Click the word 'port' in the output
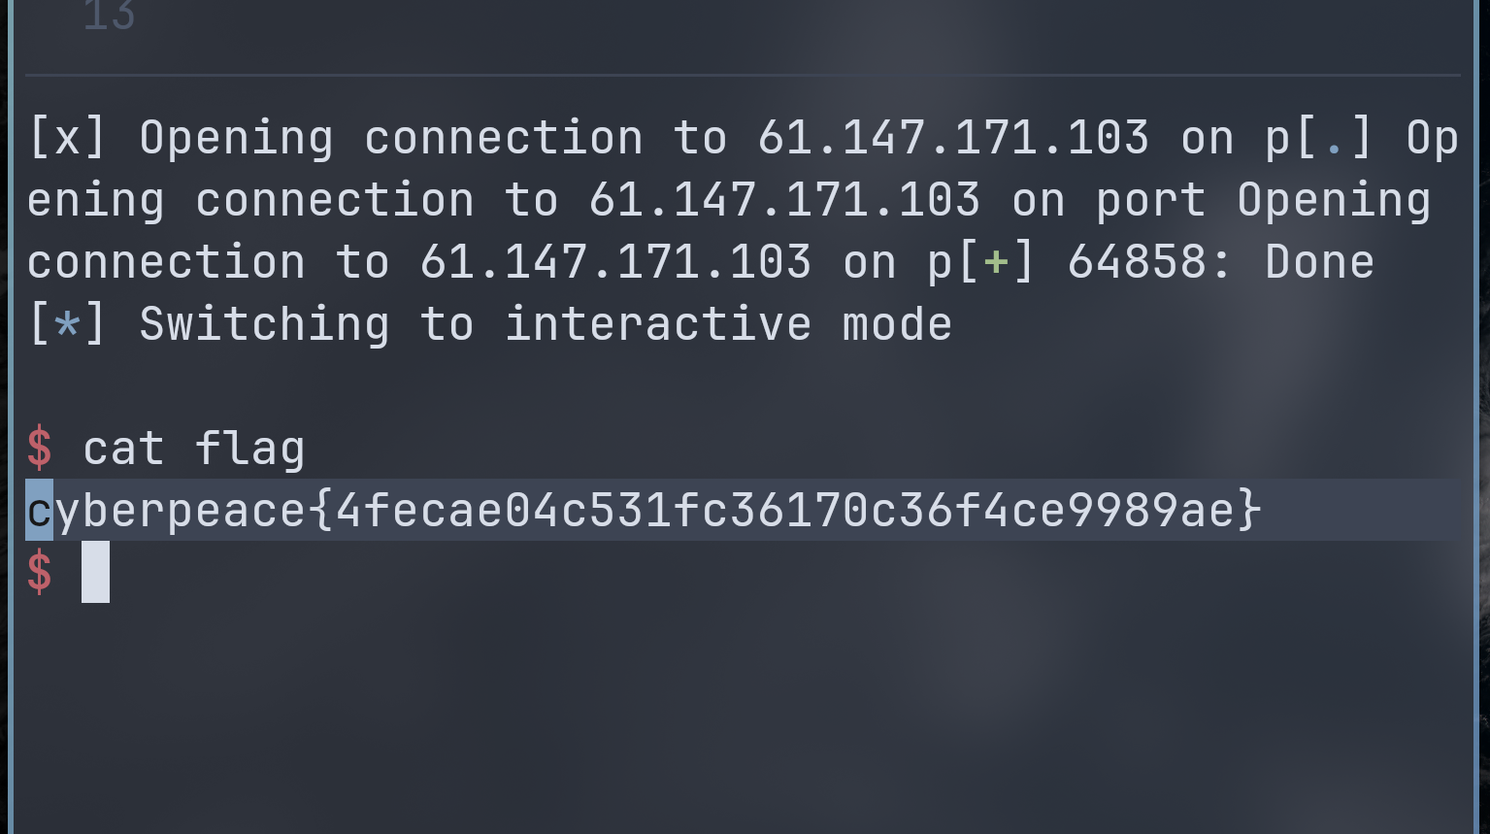 coord(1151,200)
